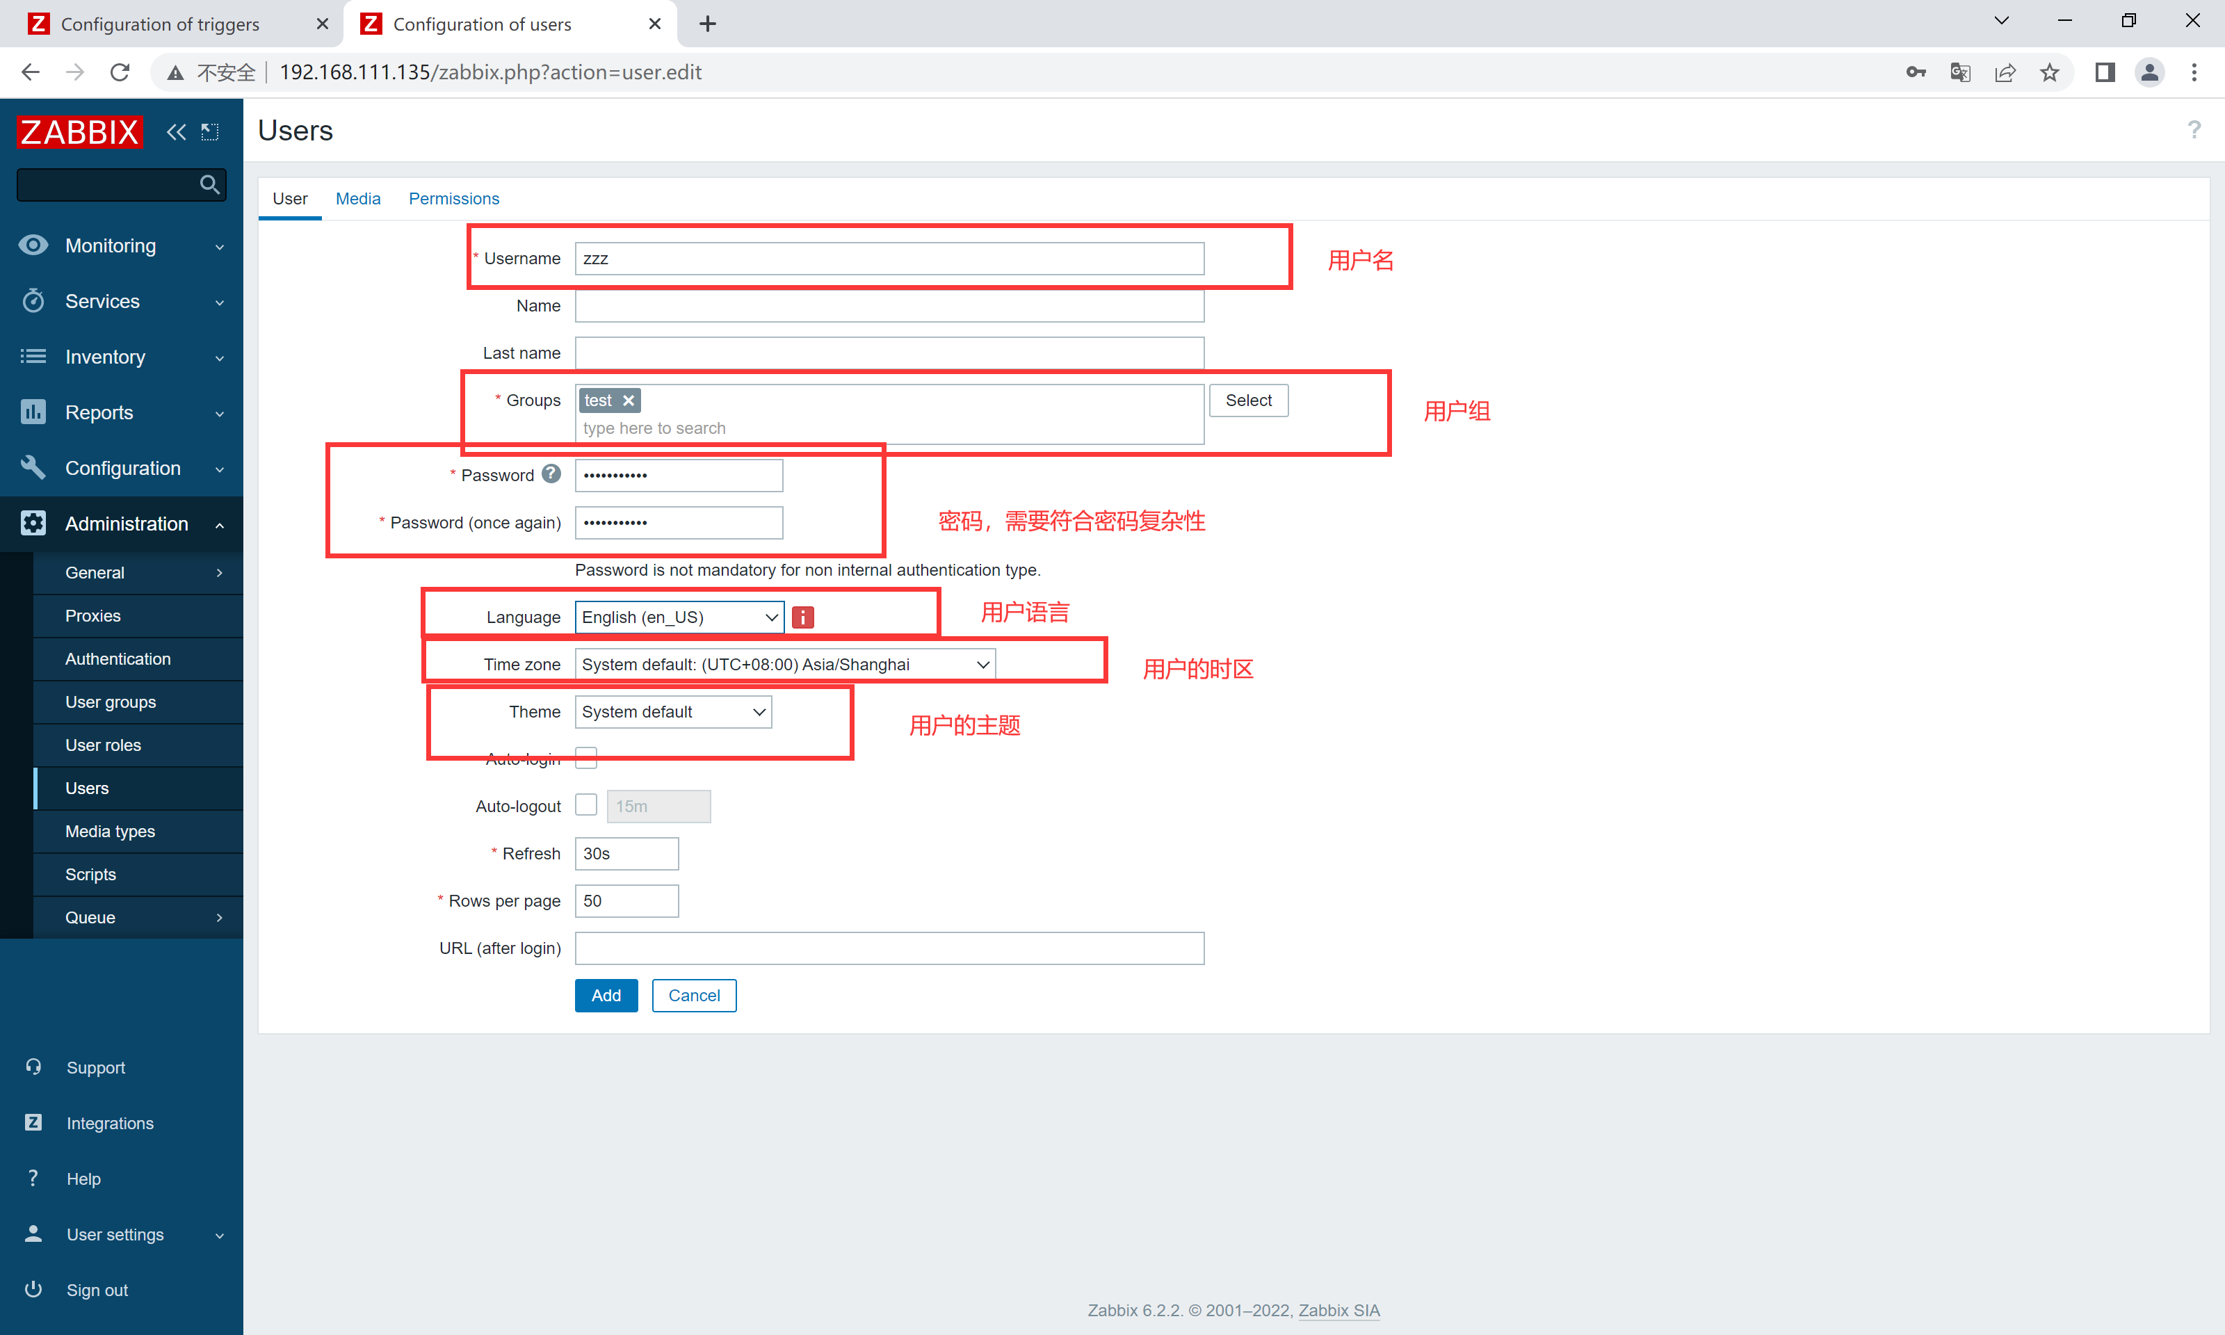Click the red Language warning info icon
Image resolution: width=2225 pixels, height=1335 pixels.
point(803,617)
